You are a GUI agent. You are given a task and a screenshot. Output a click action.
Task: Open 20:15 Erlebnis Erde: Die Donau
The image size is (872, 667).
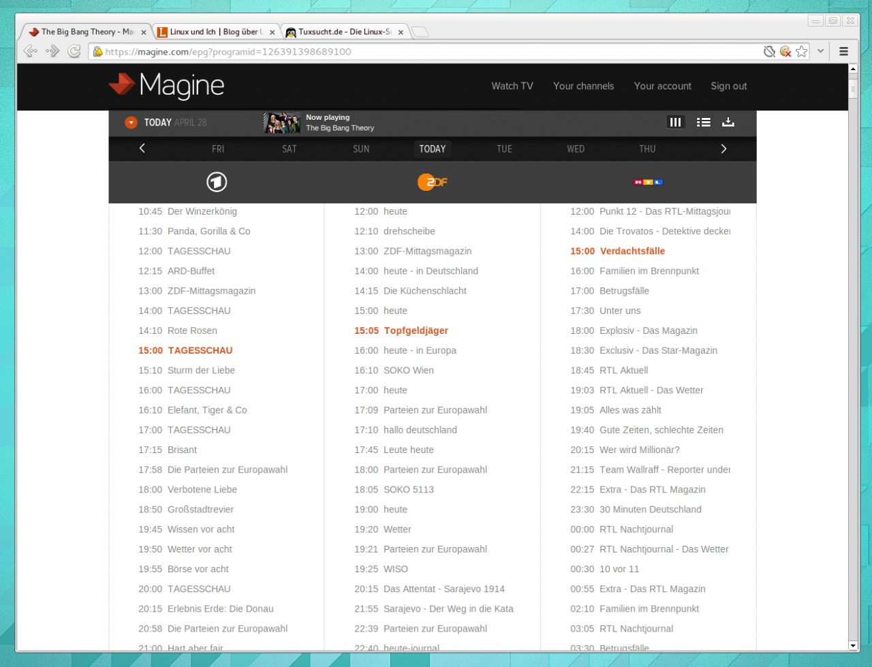[x=206, y=608]
